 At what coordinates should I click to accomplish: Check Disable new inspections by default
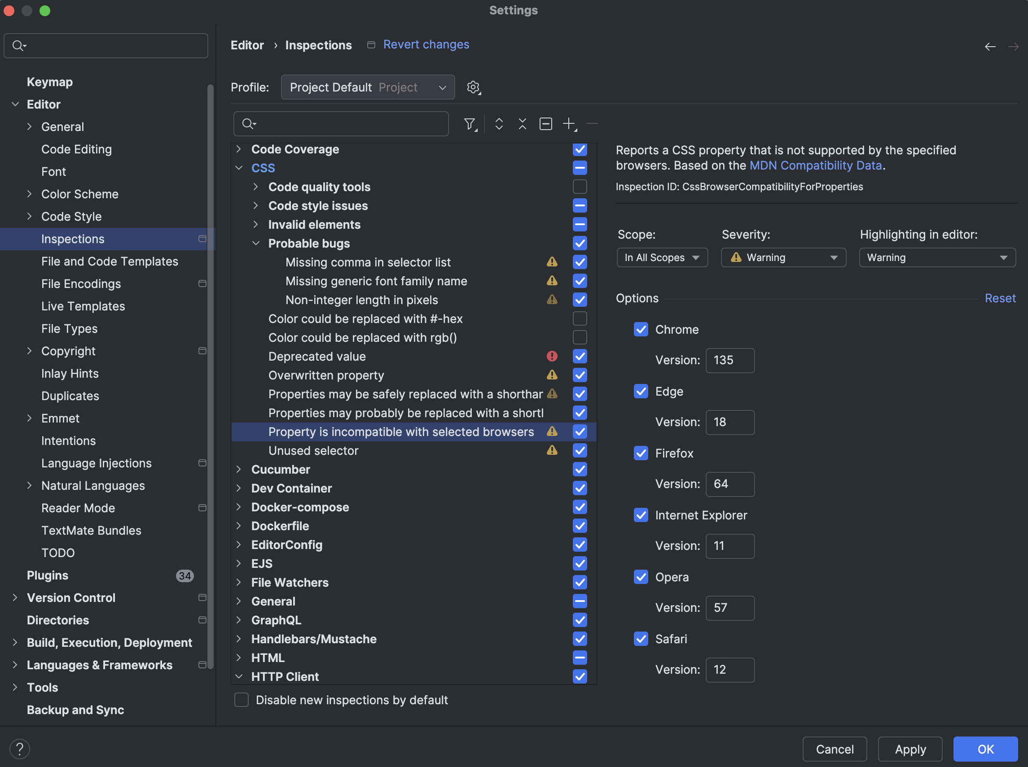click(241, 700)
